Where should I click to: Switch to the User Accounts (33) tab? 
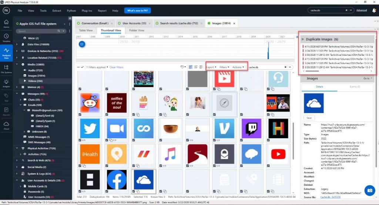click(134, 23)
